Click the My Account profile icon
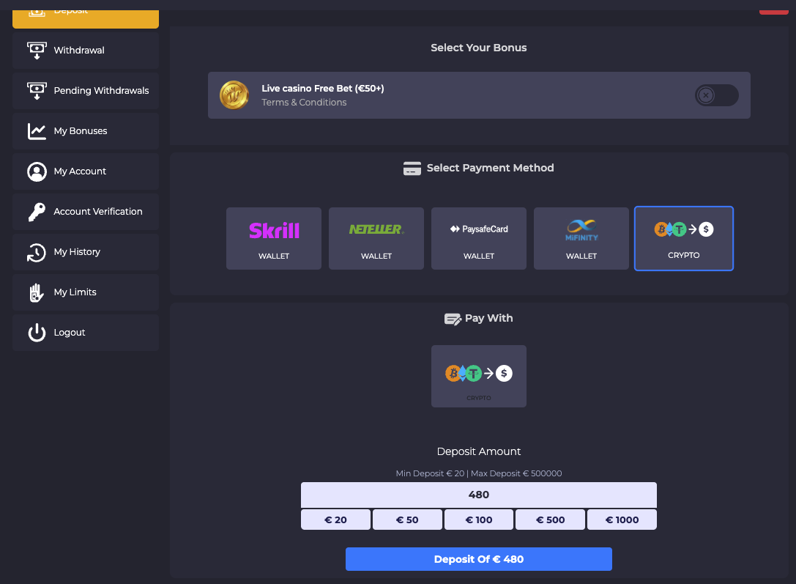The height and width of the screenshot is (584, 796). coord(37,171)
